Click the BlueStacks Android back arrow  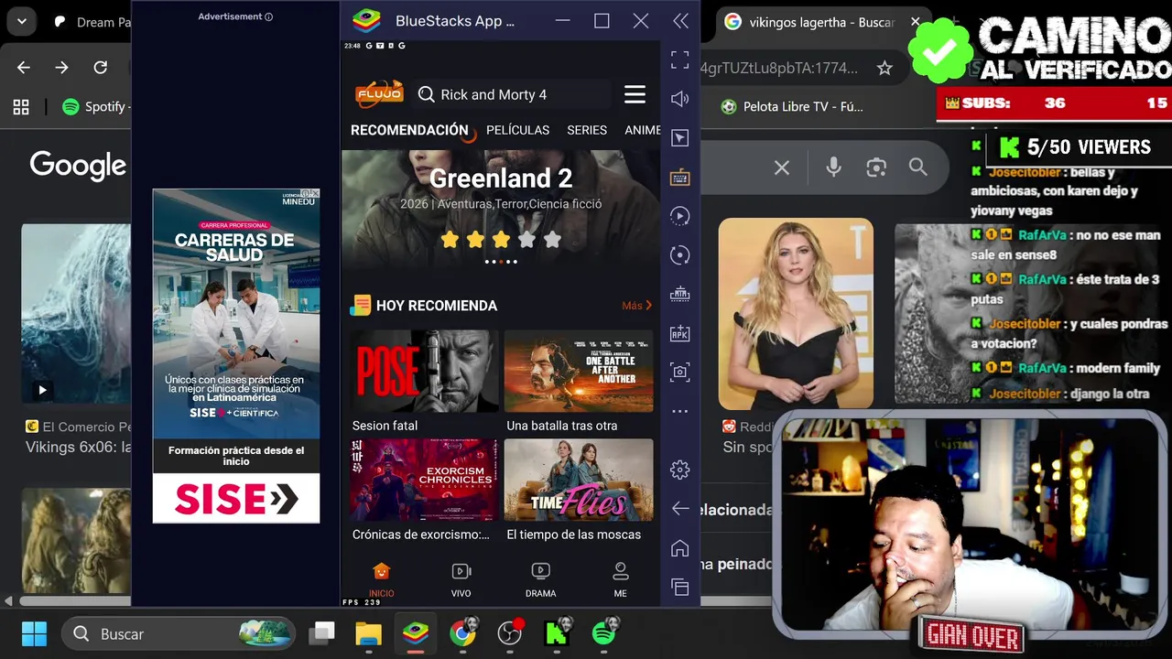pos(679,508)
